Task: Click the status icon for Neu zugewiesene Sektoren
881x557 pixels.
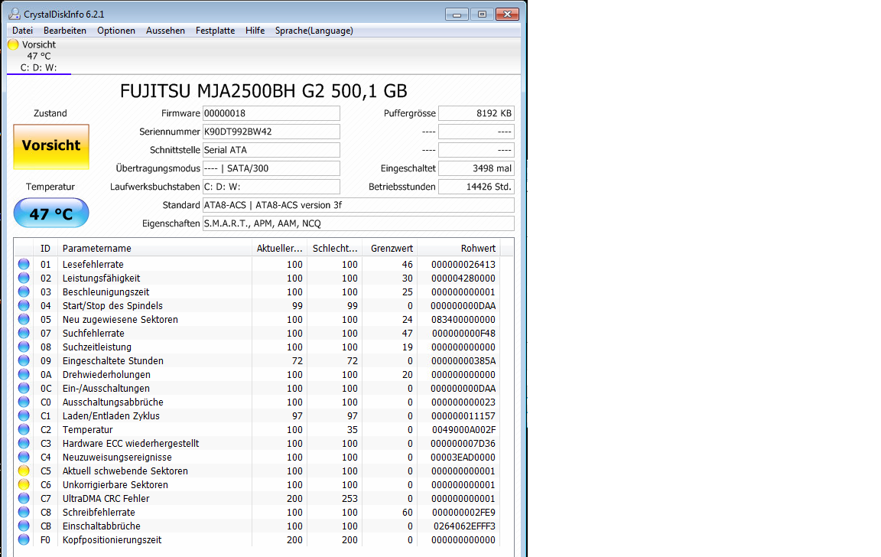Action: 24,319
